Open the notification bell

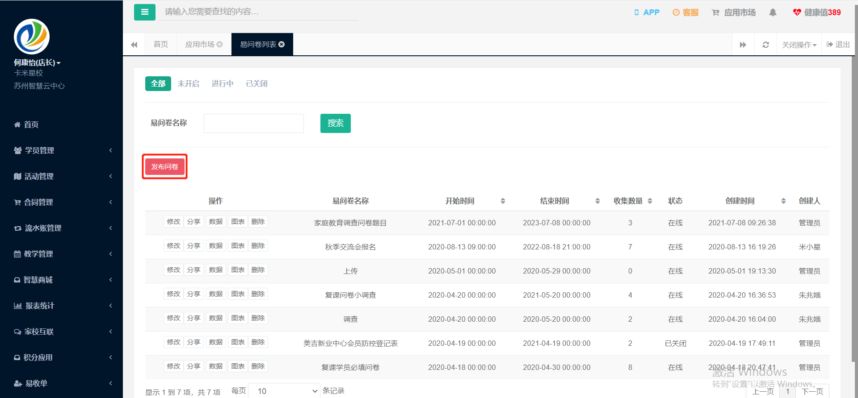coord(773,12)
